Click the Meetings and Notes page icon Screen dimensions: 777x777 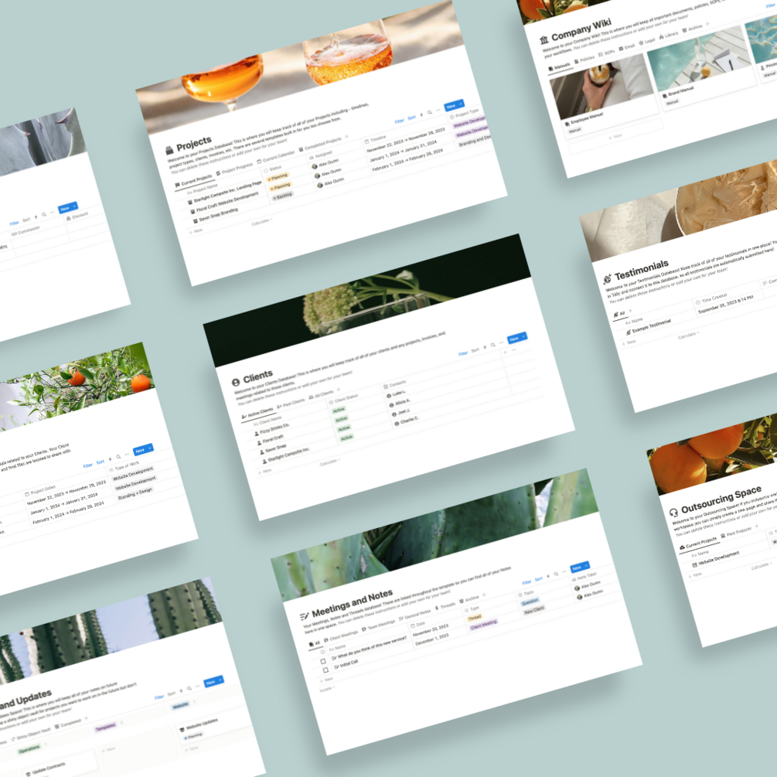click(305, 616)
